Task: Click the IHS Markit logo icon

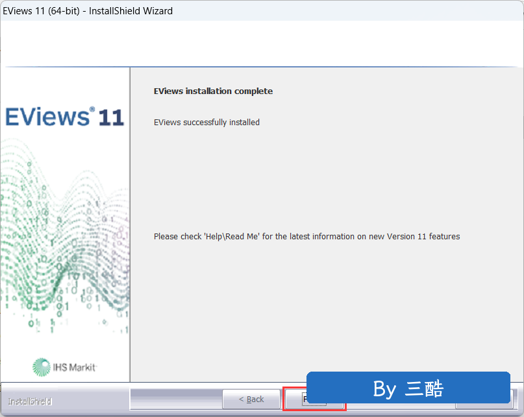Action: click(42, 367)
